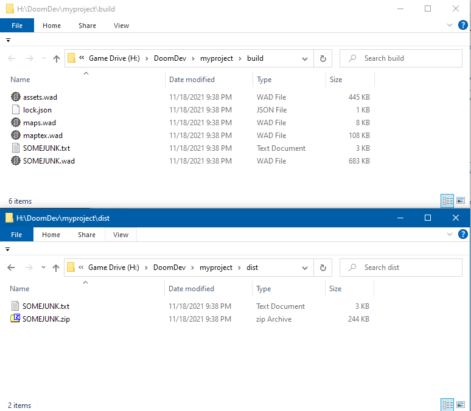Click myproject in build address bar

tap(216, 58)
